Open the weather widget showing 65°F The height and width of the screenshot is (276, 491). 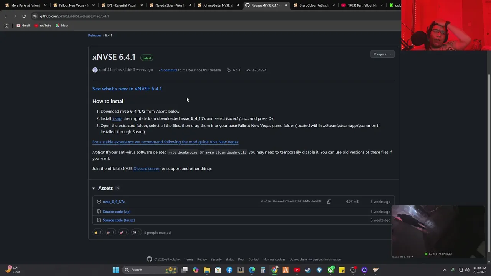[x=12, y=270]
